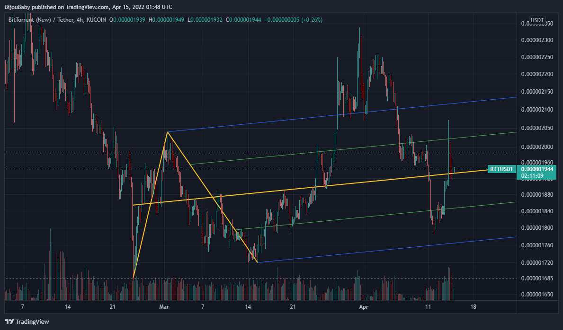This screenshot has width=563, height=330.
Task: Click the 0.000001840 price axis label
Action: pos(537,211)
